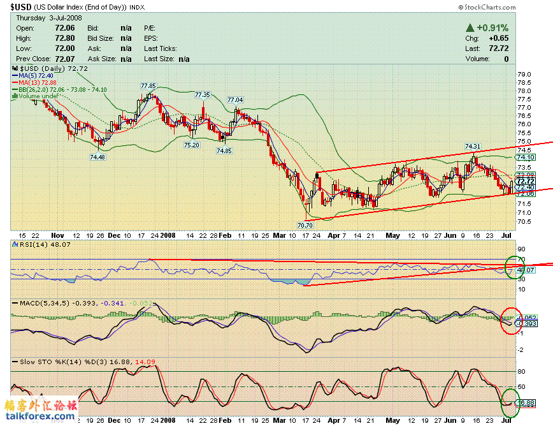The height and width of the screenshot is (426, 553).
Task: Click the 72.40 moving average axis tag
Action: point(526,187)
